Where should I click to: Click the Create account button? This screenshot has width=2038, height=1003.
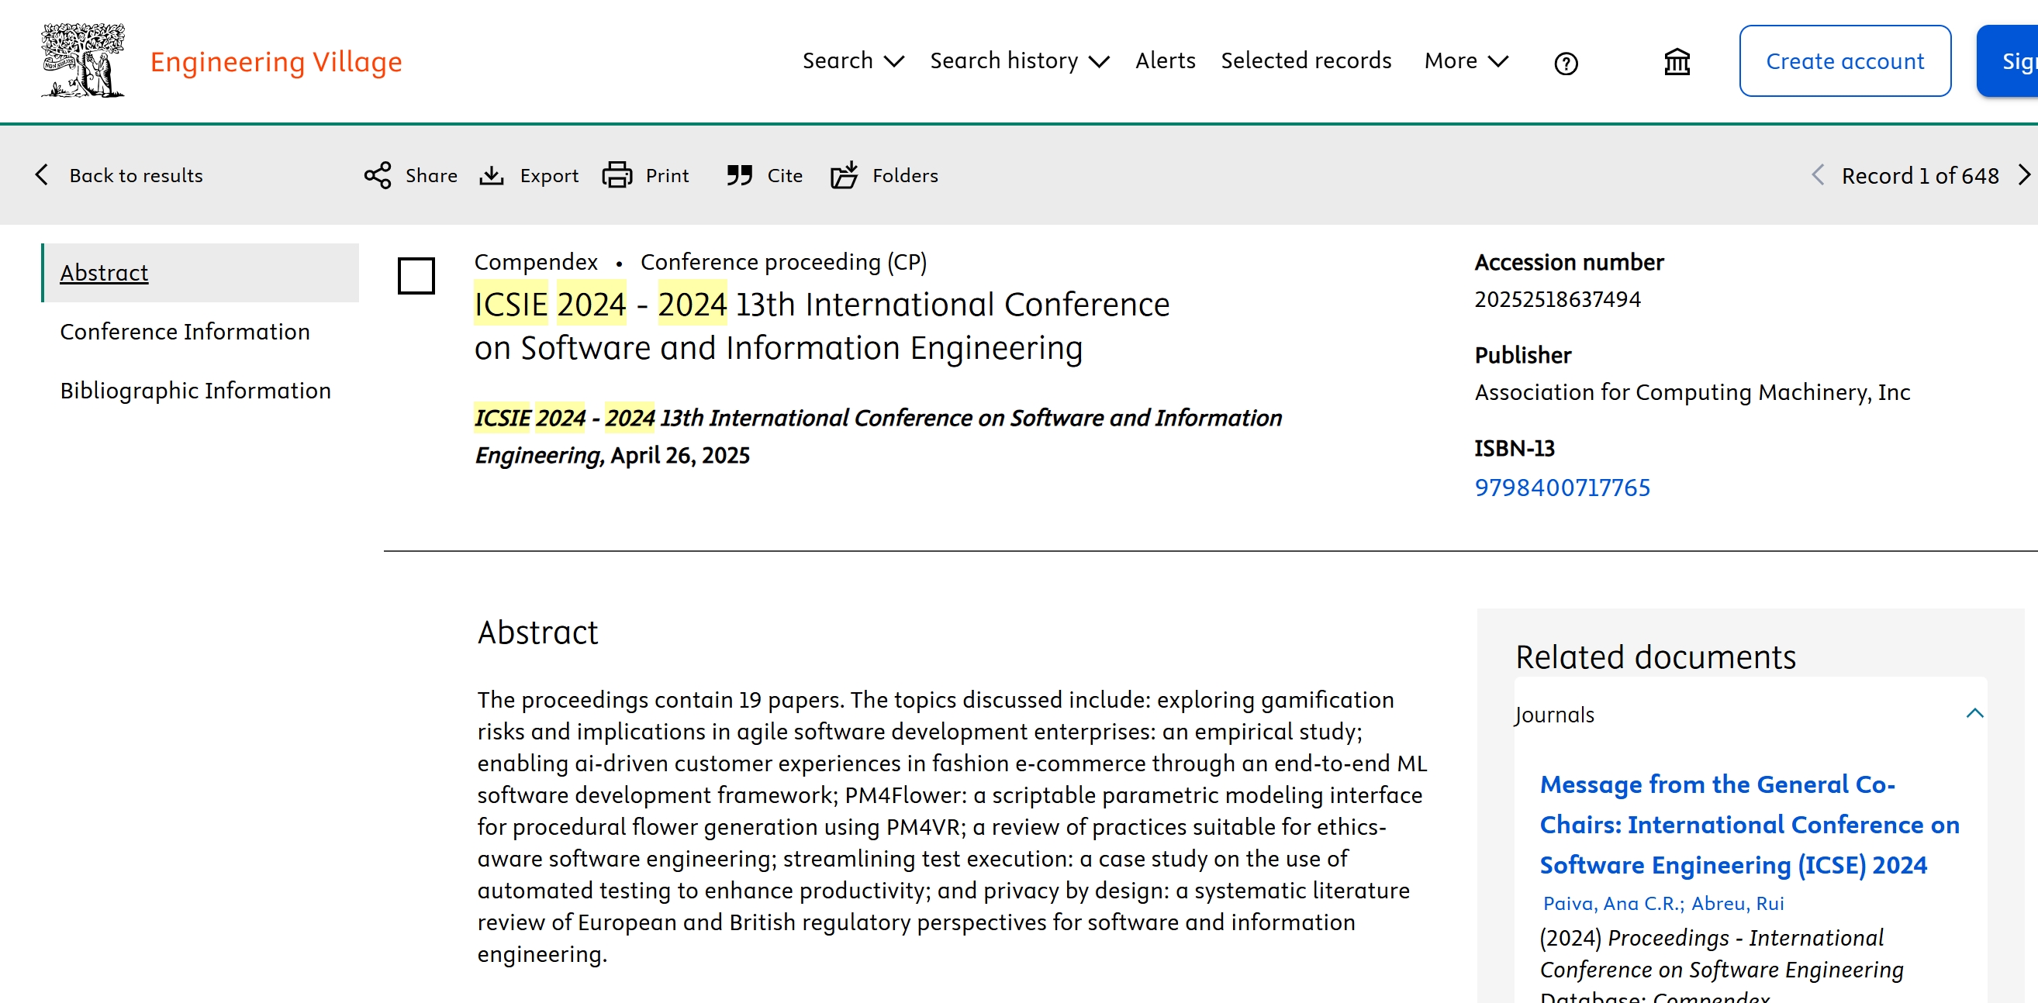tap(1844, 61)
